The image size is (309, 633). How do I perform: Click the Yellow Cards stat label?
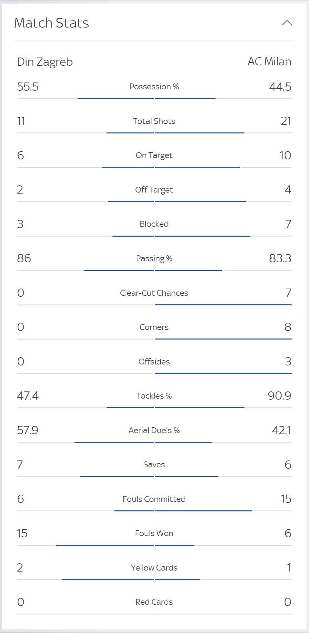(154, 568)
